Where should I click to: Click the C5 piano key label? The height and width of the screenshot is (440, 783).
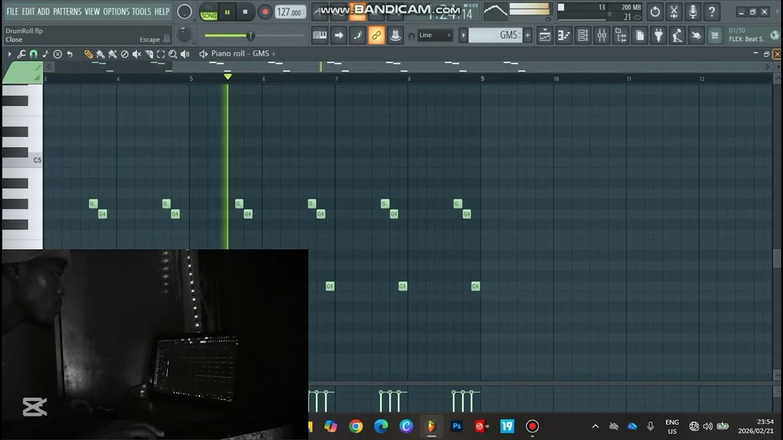pyautogui.click(x=37, y=160)
